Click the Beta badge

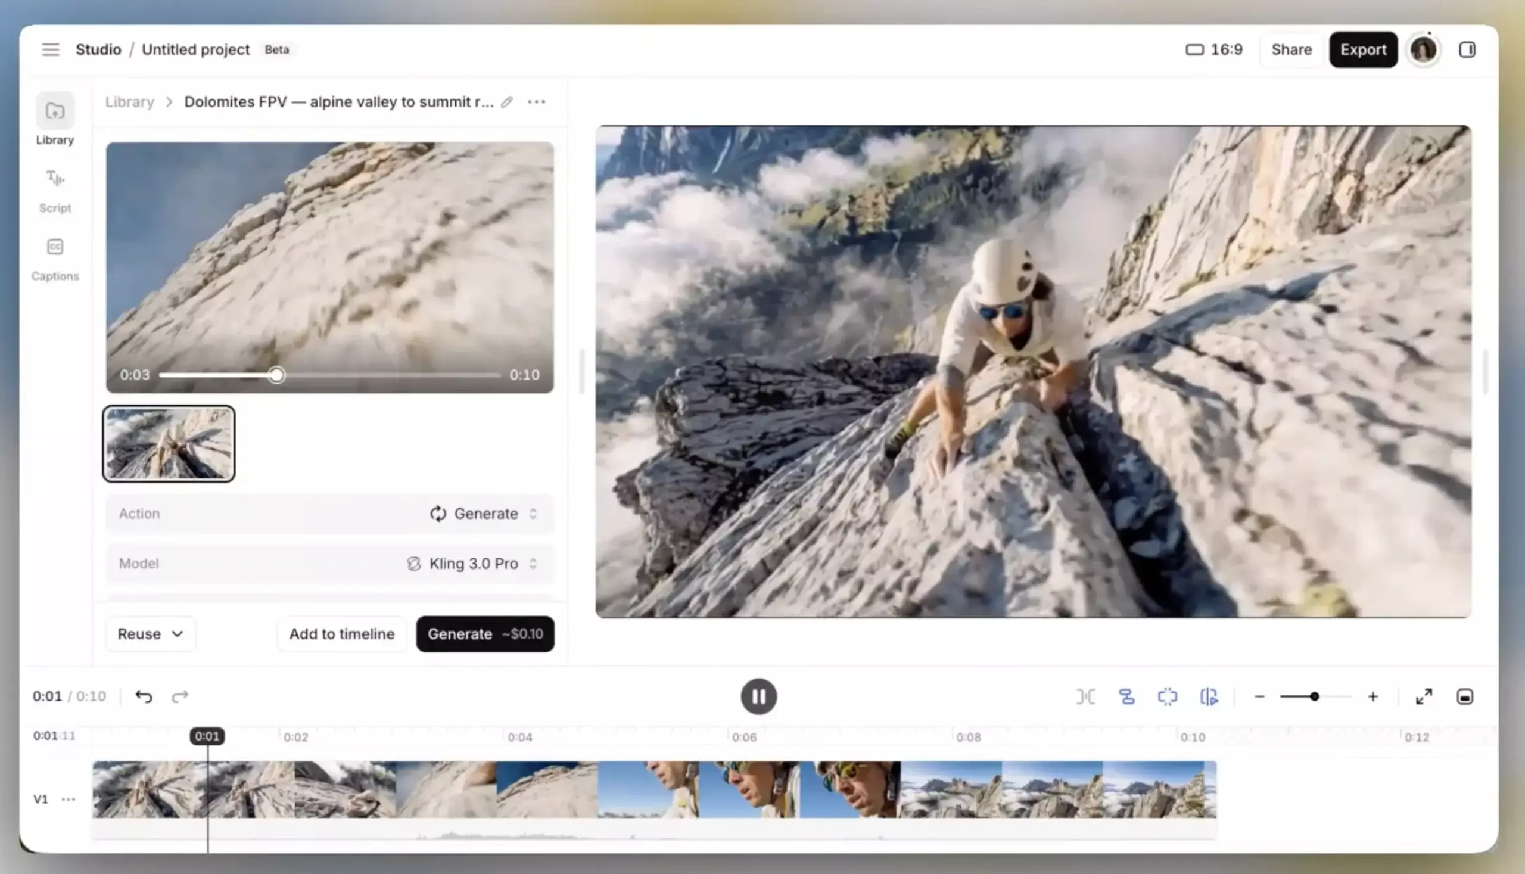tap(276, 50)
